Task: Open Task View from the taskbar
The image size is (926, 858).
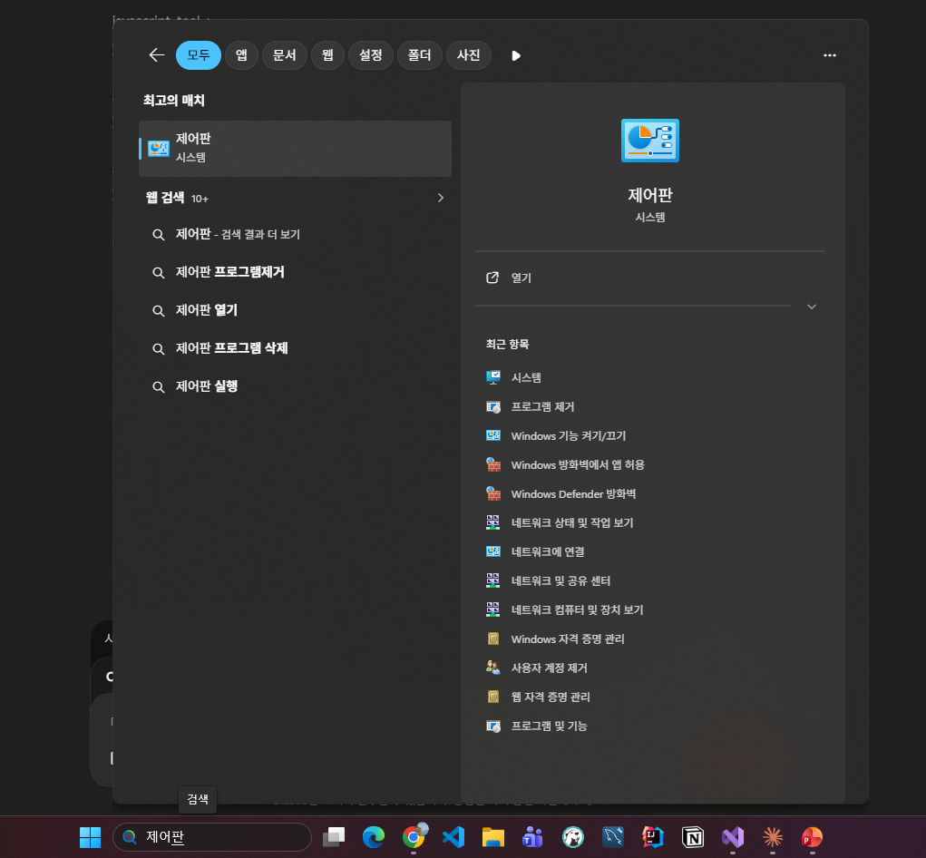Action: [x=334, y=837]
